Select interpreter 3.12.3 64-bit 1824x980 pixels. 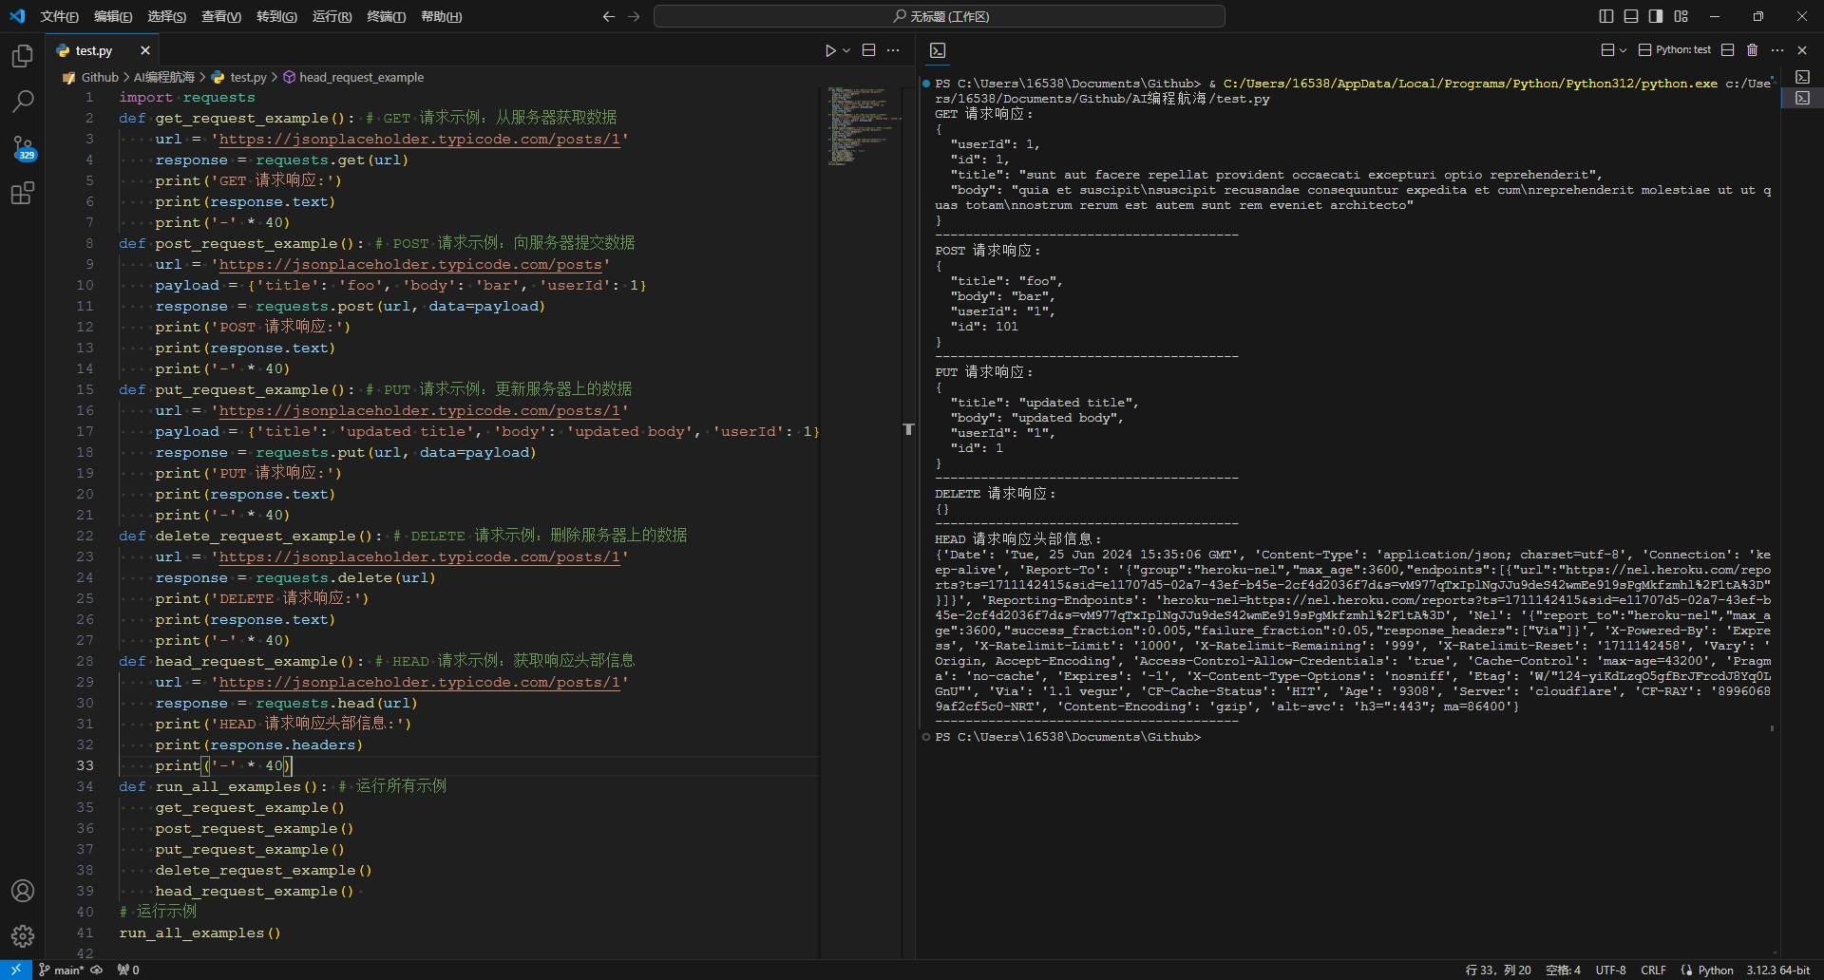[1777, 970]
